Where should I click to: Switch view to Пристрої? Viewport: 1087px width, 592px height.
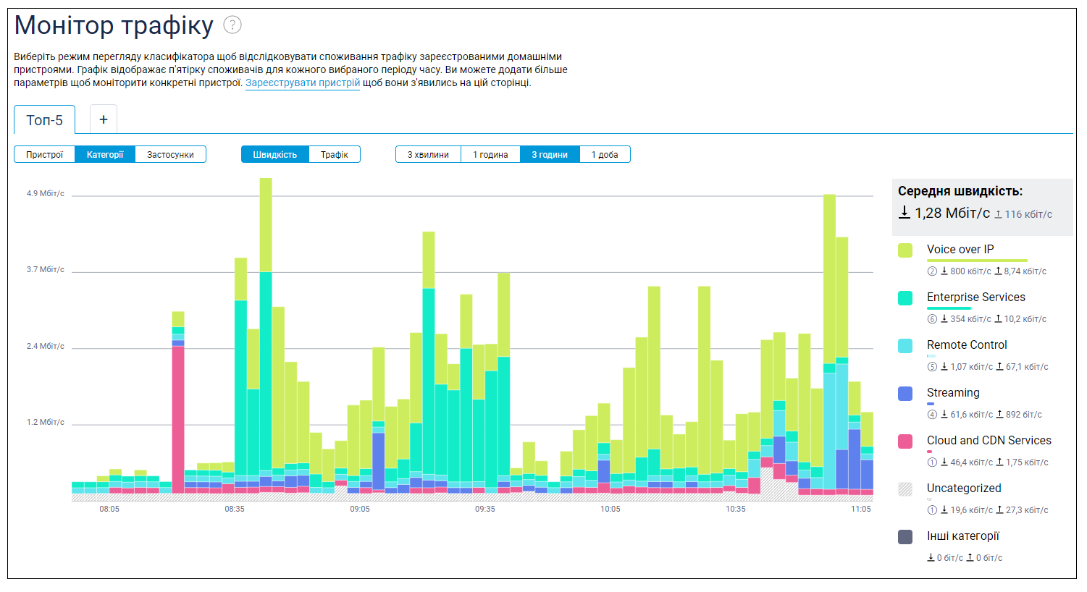tap(45, 154)
